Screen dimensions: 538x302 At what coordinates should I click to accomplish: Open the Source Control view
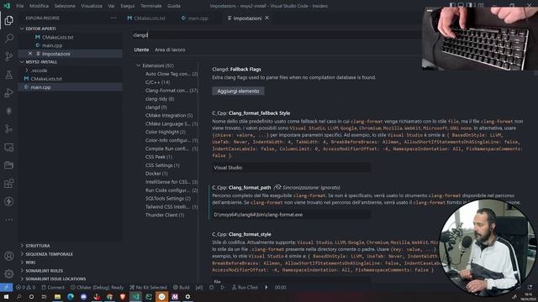coord(9,56)
